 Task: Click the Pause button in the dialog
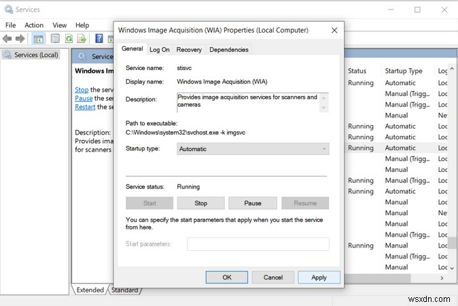[x=253, y=203]
